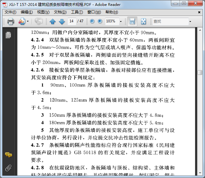Click the grayed-out refresh tool icon
The image size is (205, 178).
coord(38,21)
